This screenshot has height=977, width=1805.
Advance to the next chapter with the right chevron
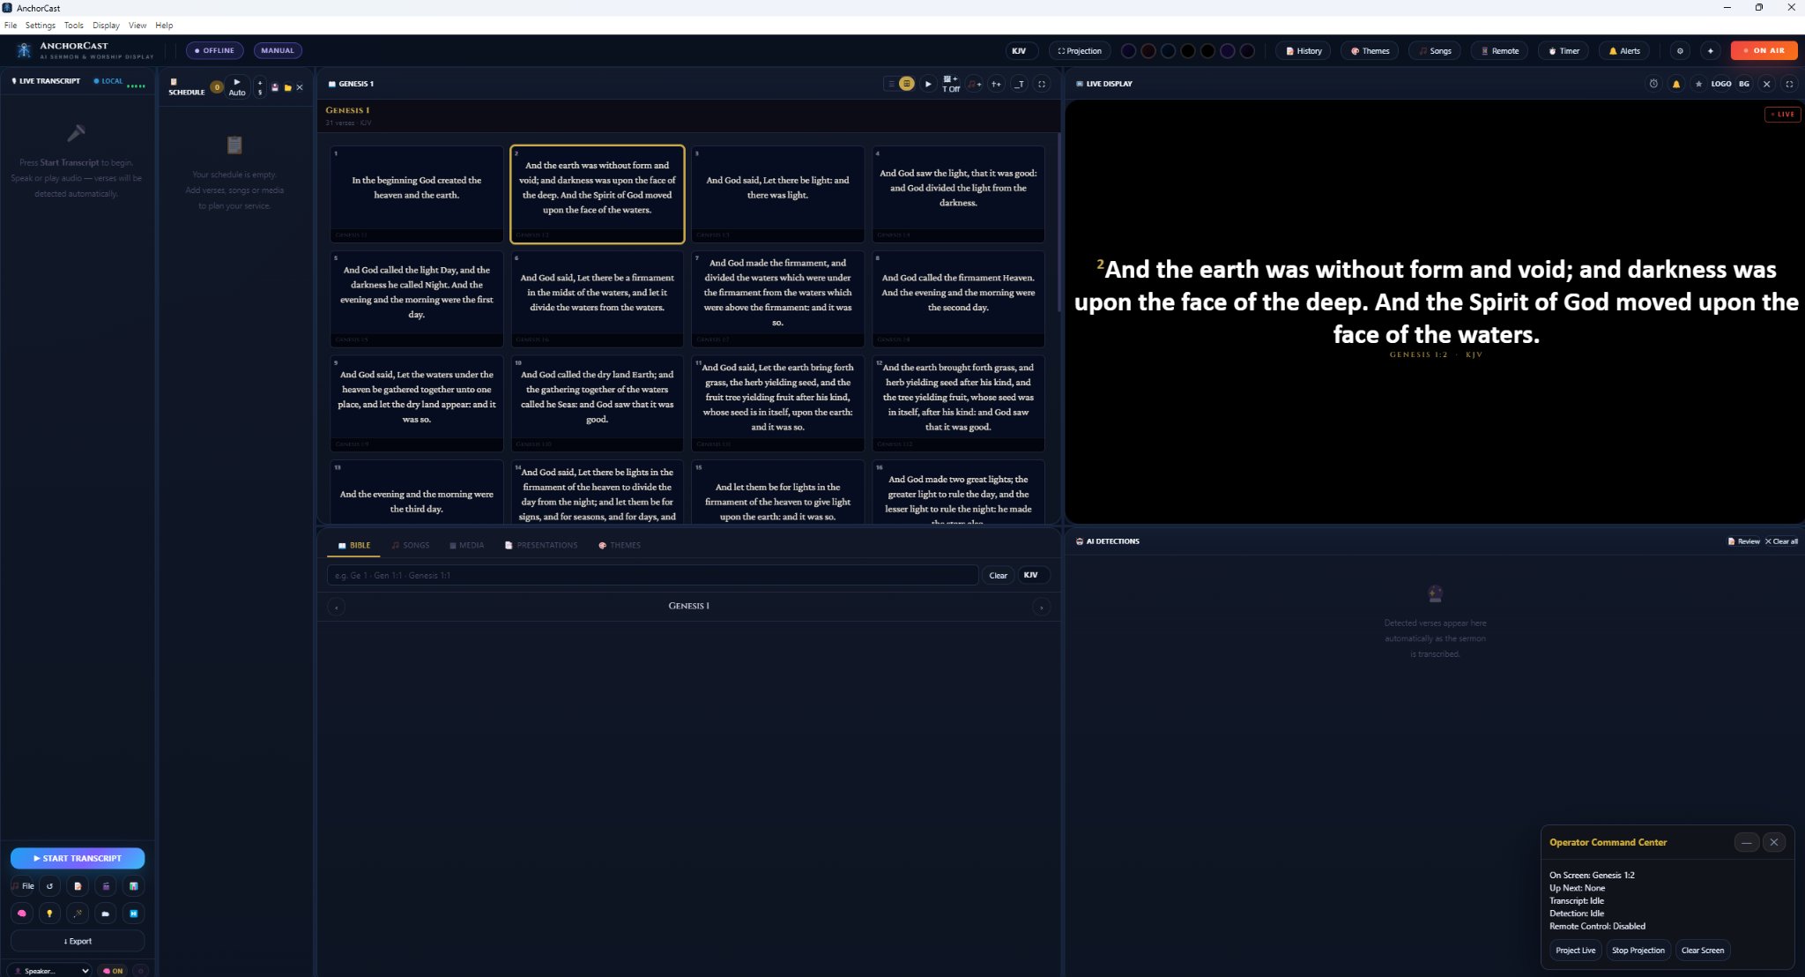click(x=1042, y=607)
